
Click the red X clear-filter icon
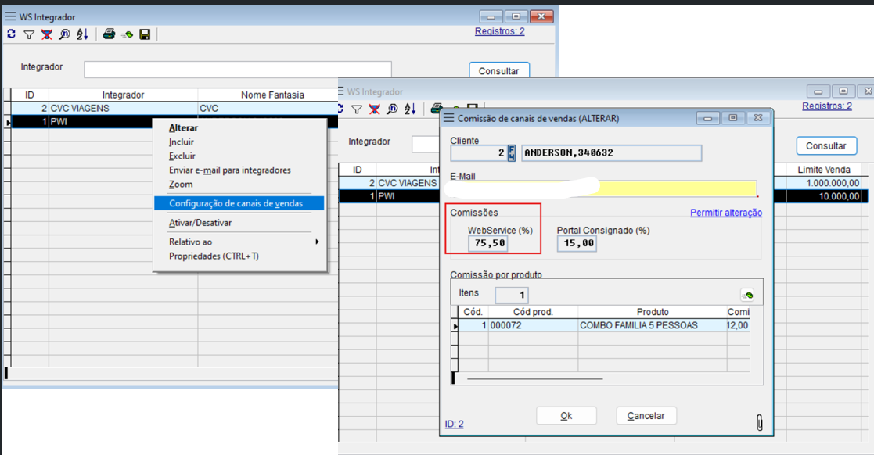tap(46, 34)
